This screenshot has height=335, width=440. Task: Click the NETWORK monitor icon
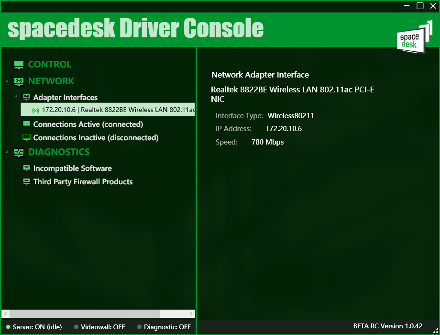pos(19,81)
